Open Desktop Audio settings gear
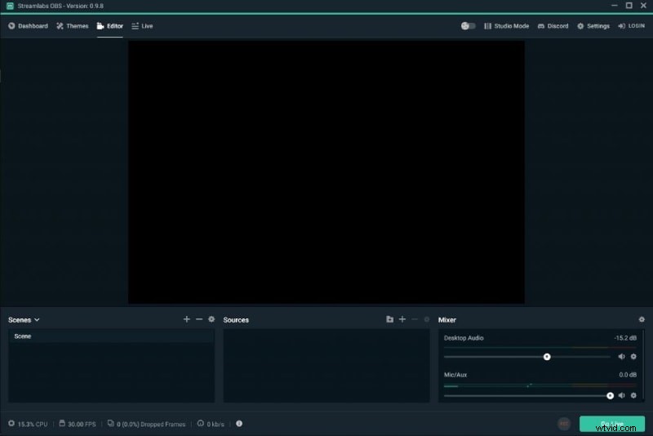This screenshot has height=436, width=653. click(633, 357)
